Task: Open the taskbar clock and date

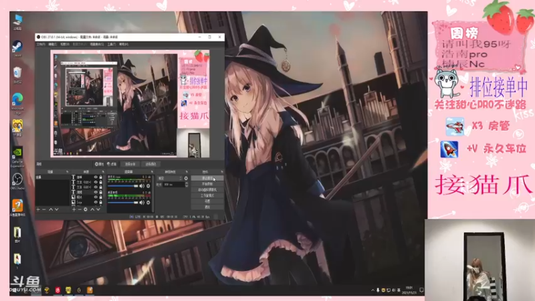Action: 409,290
